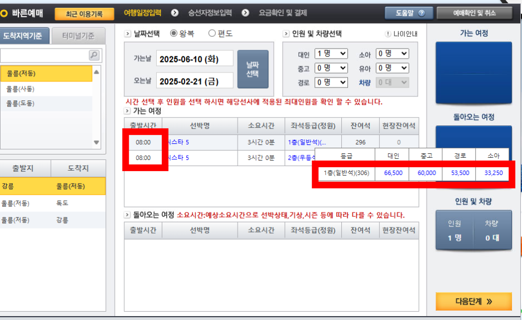This screenshot has height=320, width=522.
Task: Switch to 도착지역기준 tab
Action: [25, 36]
